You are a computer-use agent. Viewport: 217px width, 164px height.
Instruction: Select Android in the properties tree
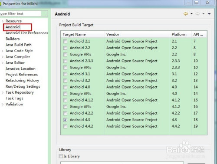point(13,27)
